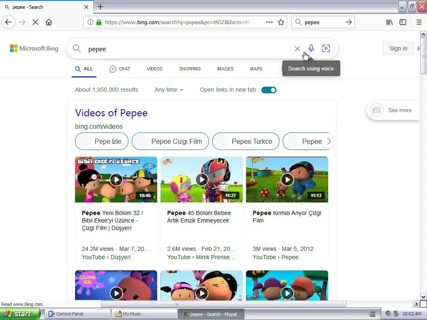The width and height of the screenshot is (427, 320).
Task: Select the Pepee Cizgi Film chip
Action: (x=170, y=141)
